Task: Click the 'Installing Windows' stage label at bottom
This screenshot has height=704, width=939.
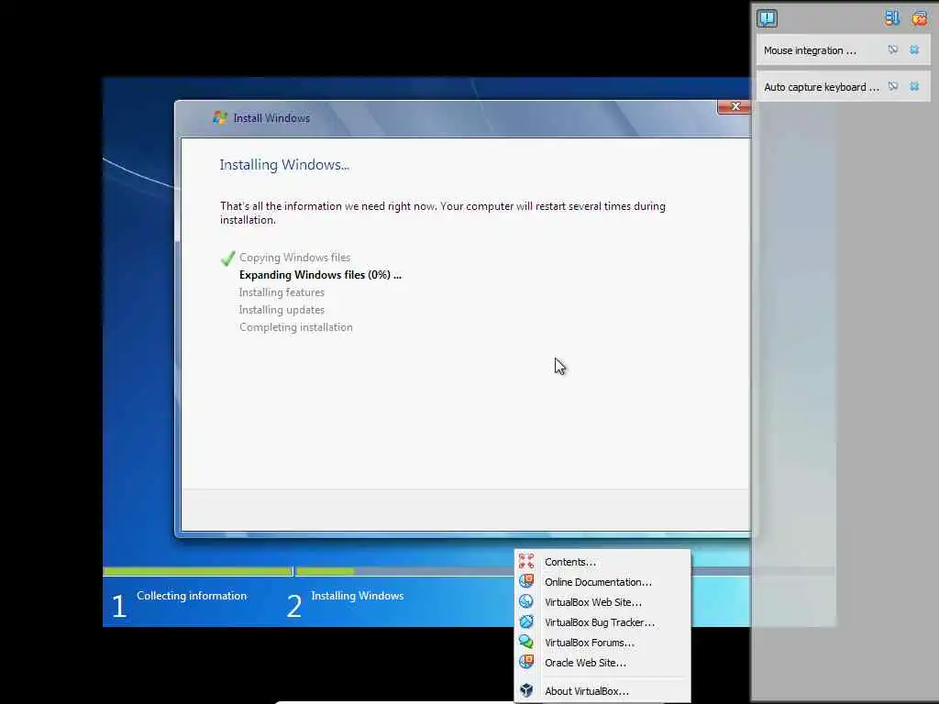Action: [x=358, y=596]
